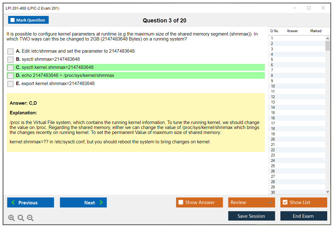Select answer option C sysctl kernel.shmmax

click(x=11, y=68)
